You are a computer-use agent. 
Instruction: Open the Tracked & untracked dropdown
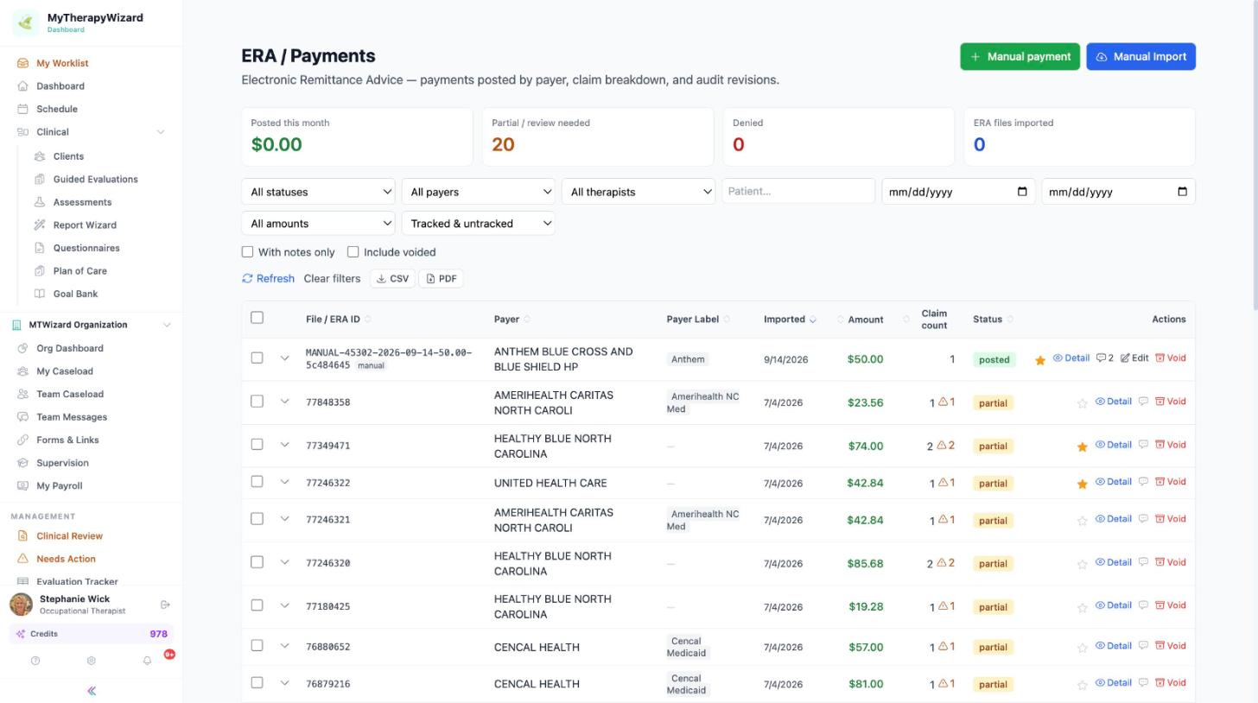[478, 224]
